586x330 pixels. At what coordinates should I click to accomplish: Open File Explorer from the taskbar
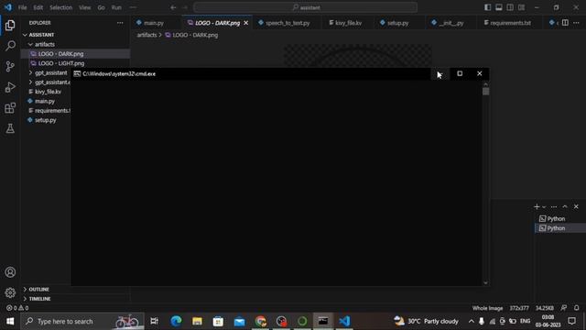coord(197,321)
